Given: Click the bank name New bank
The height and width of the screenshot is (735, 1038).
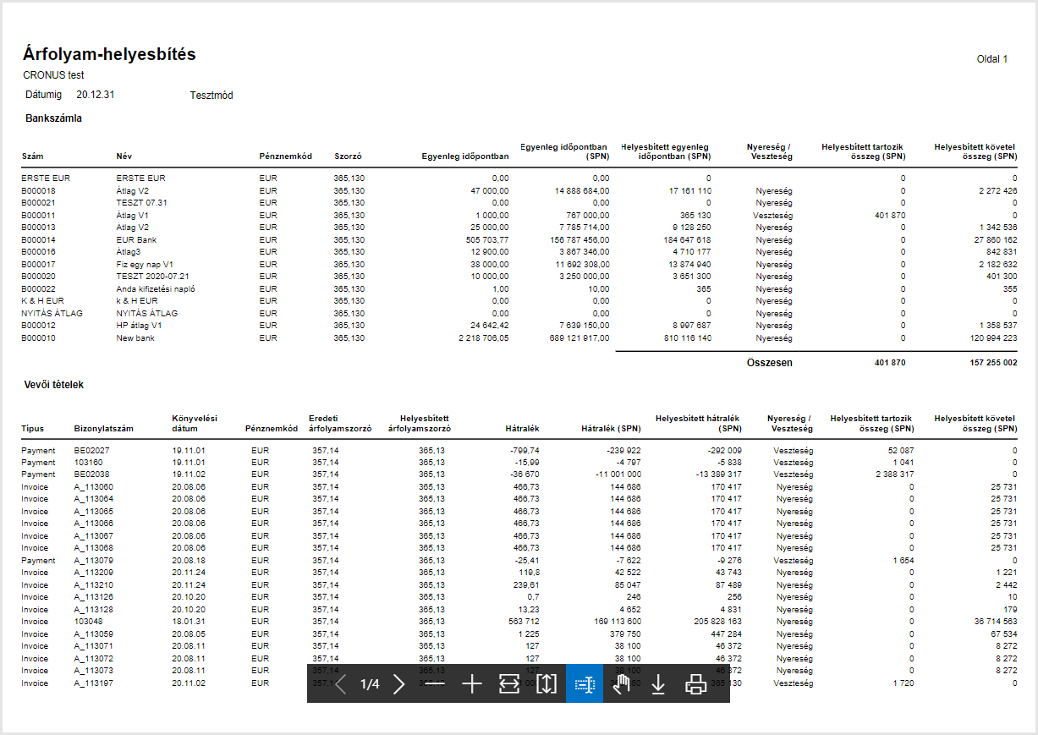Looking at the screenshot, I should 135,338.
